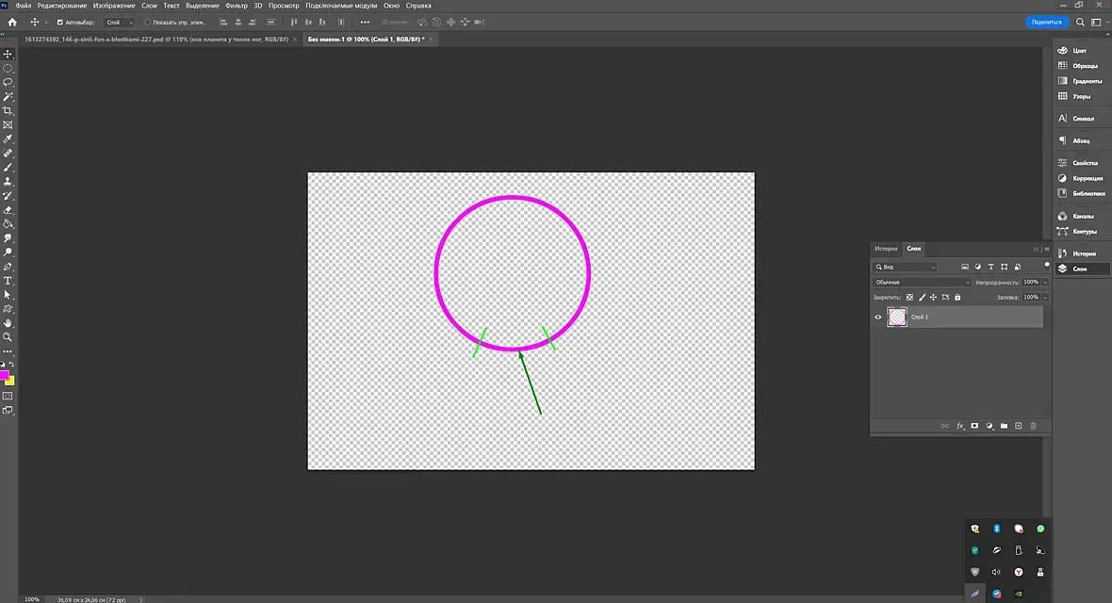Viewport: 1112px width, 603px height.
Task: Enable Показать упр. элем. checkbox
Action: point(148,22)
